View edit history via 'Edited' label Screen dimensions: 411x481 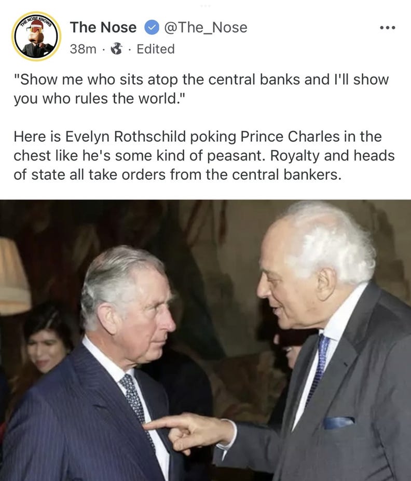click(155, 49)
